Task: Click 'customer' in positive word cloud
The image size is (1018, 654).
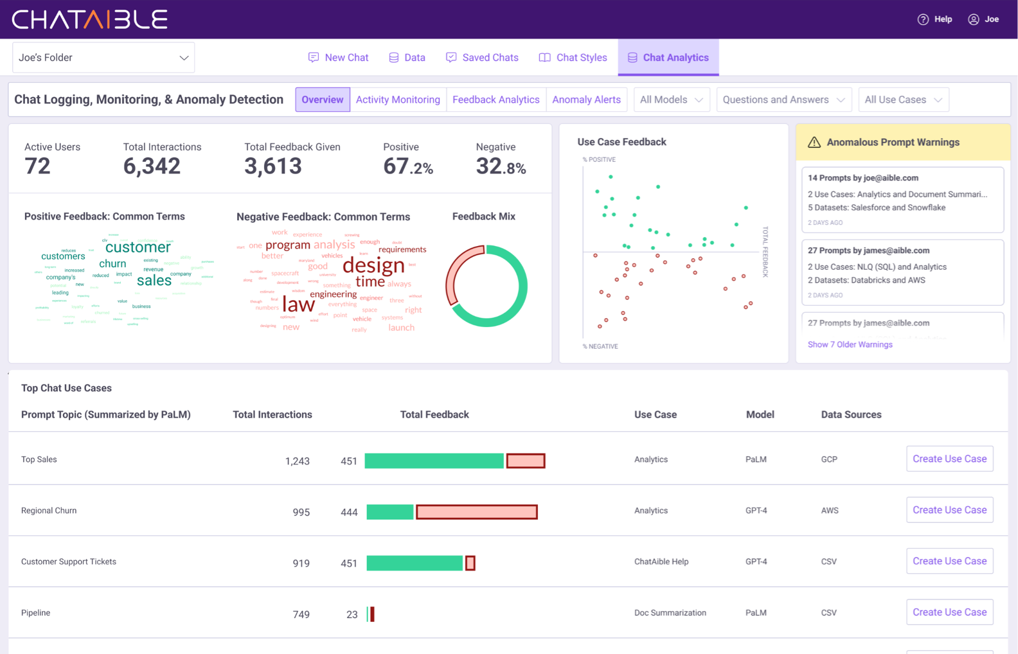Action: (x=138, y=247)
